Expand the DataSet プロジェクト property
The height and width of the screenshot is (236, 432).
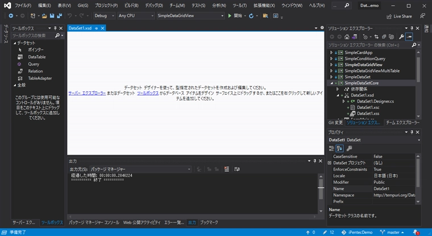tap(330, 163)
